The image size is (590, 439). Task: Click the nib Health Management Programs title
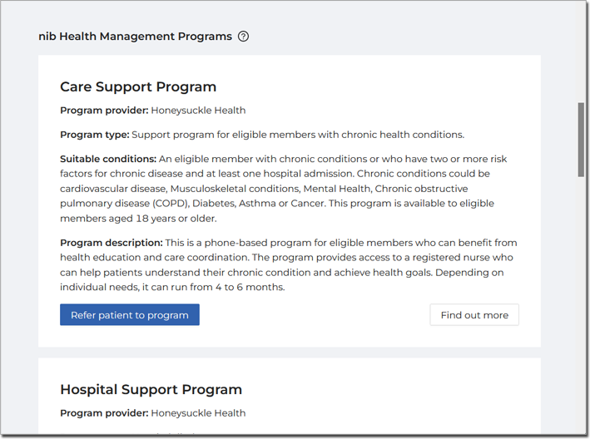135,37
